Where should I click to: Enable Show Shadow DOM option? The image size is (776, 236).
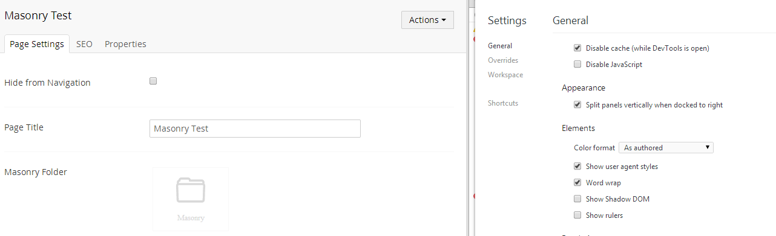577,199
